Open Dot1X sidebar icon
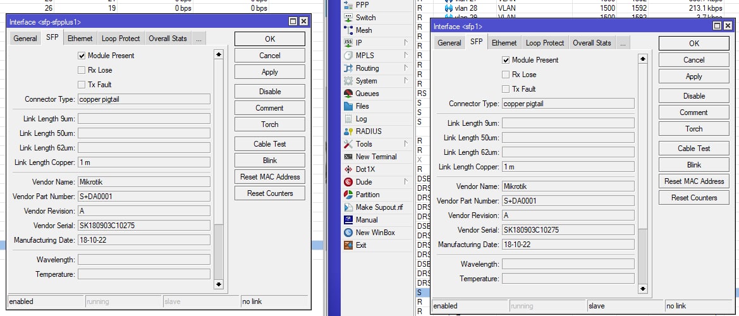This screenshot has height=316, width=739. pos(348,169)
